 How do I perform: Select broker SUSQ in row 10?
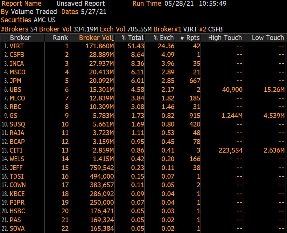[x=17, y=124]
